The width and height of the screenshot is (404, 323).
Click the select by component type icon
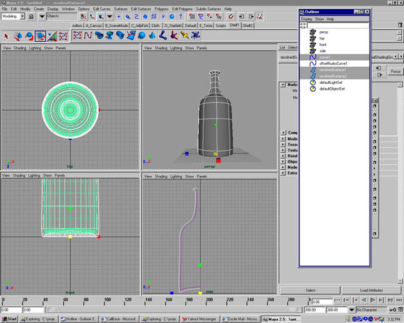click(x=101, y=17)
